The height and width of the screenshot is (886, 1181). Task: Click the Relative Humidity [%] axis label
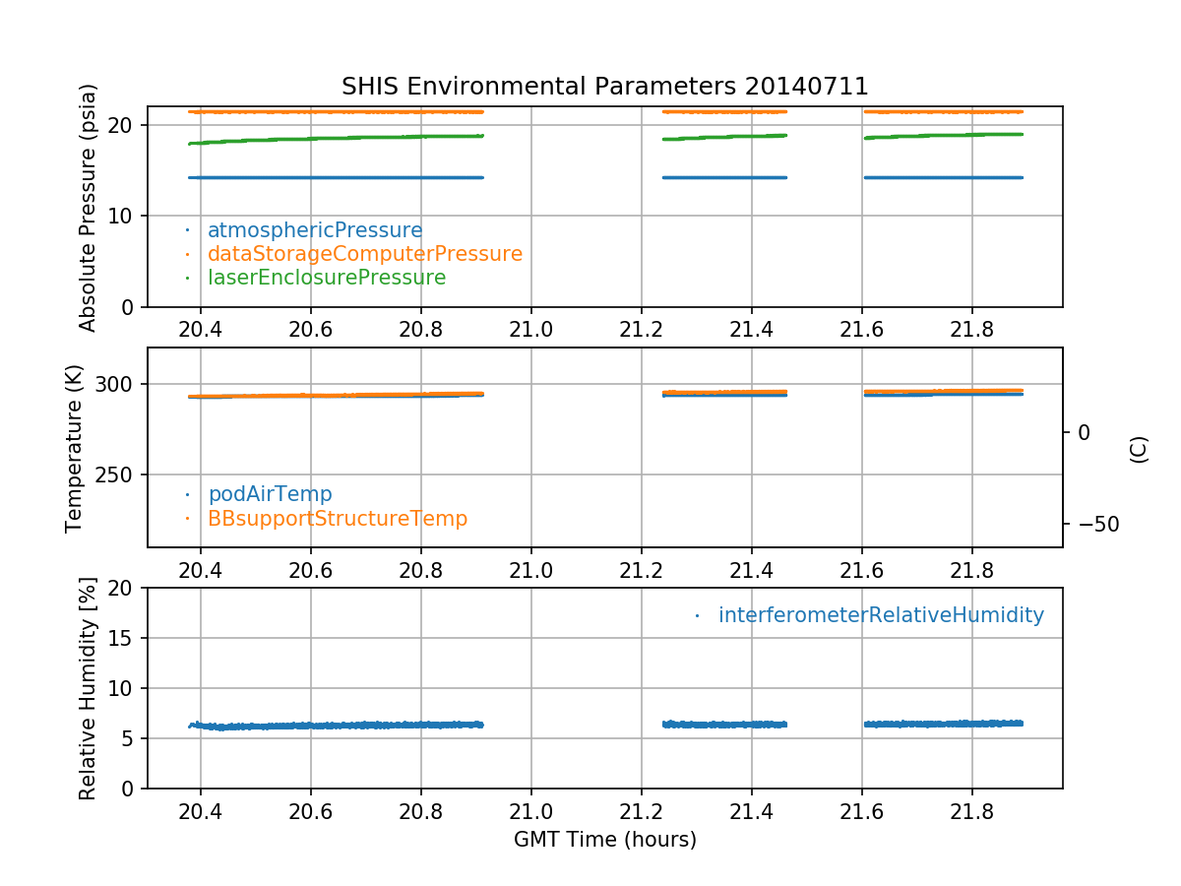coord(89,689)
